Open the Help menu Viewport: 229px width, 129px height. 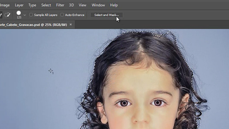tap(114, 5)
